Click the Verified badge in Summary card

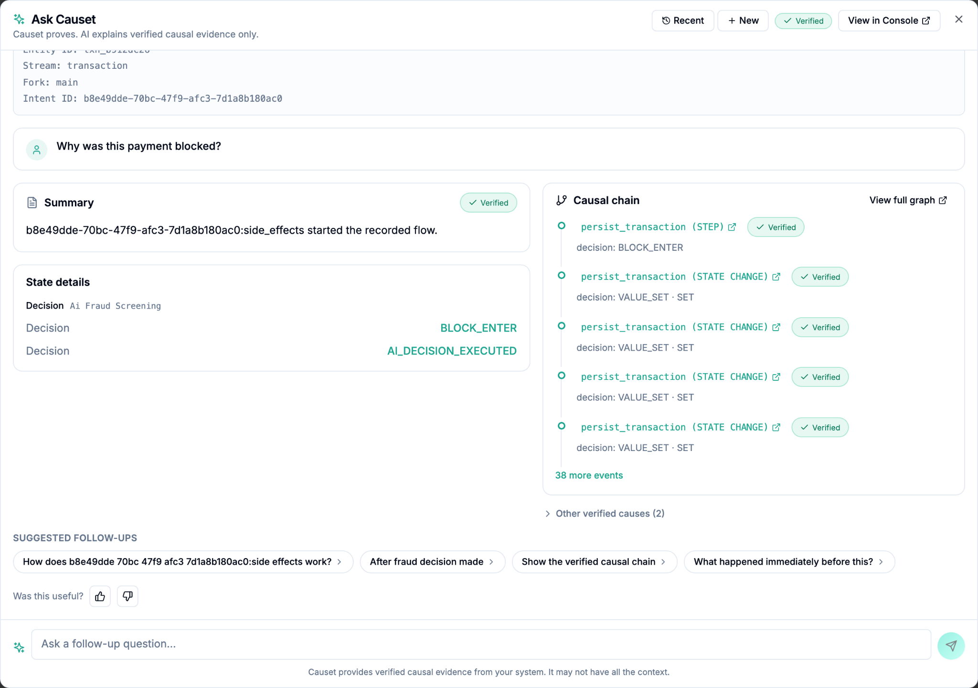[488, 203]
